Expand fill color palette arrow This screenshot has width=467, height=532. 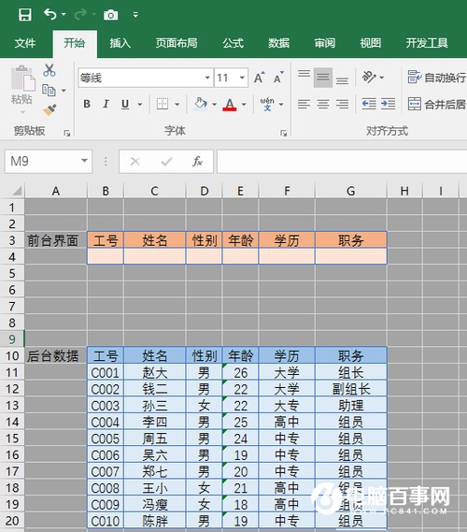pos(214,104)
